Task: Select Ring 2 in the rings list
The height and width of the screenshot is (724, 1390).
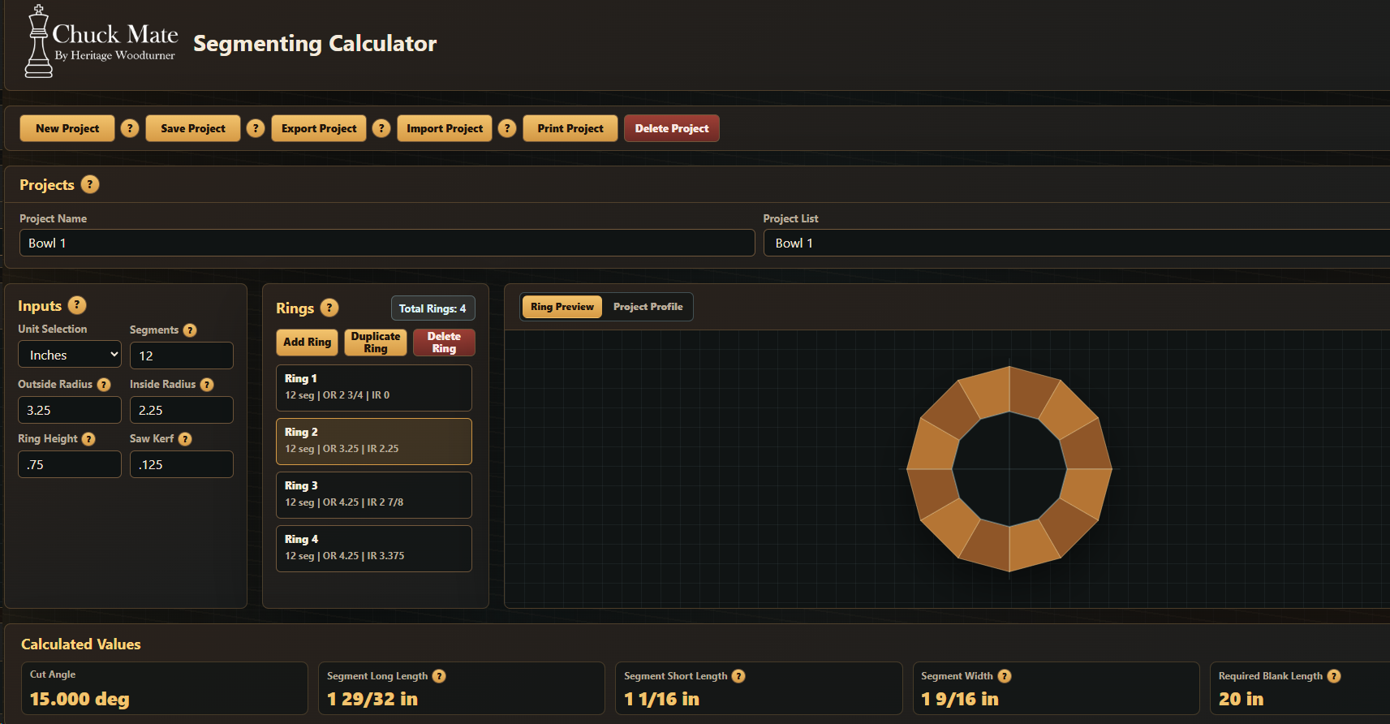Action: tap(374, 442)
